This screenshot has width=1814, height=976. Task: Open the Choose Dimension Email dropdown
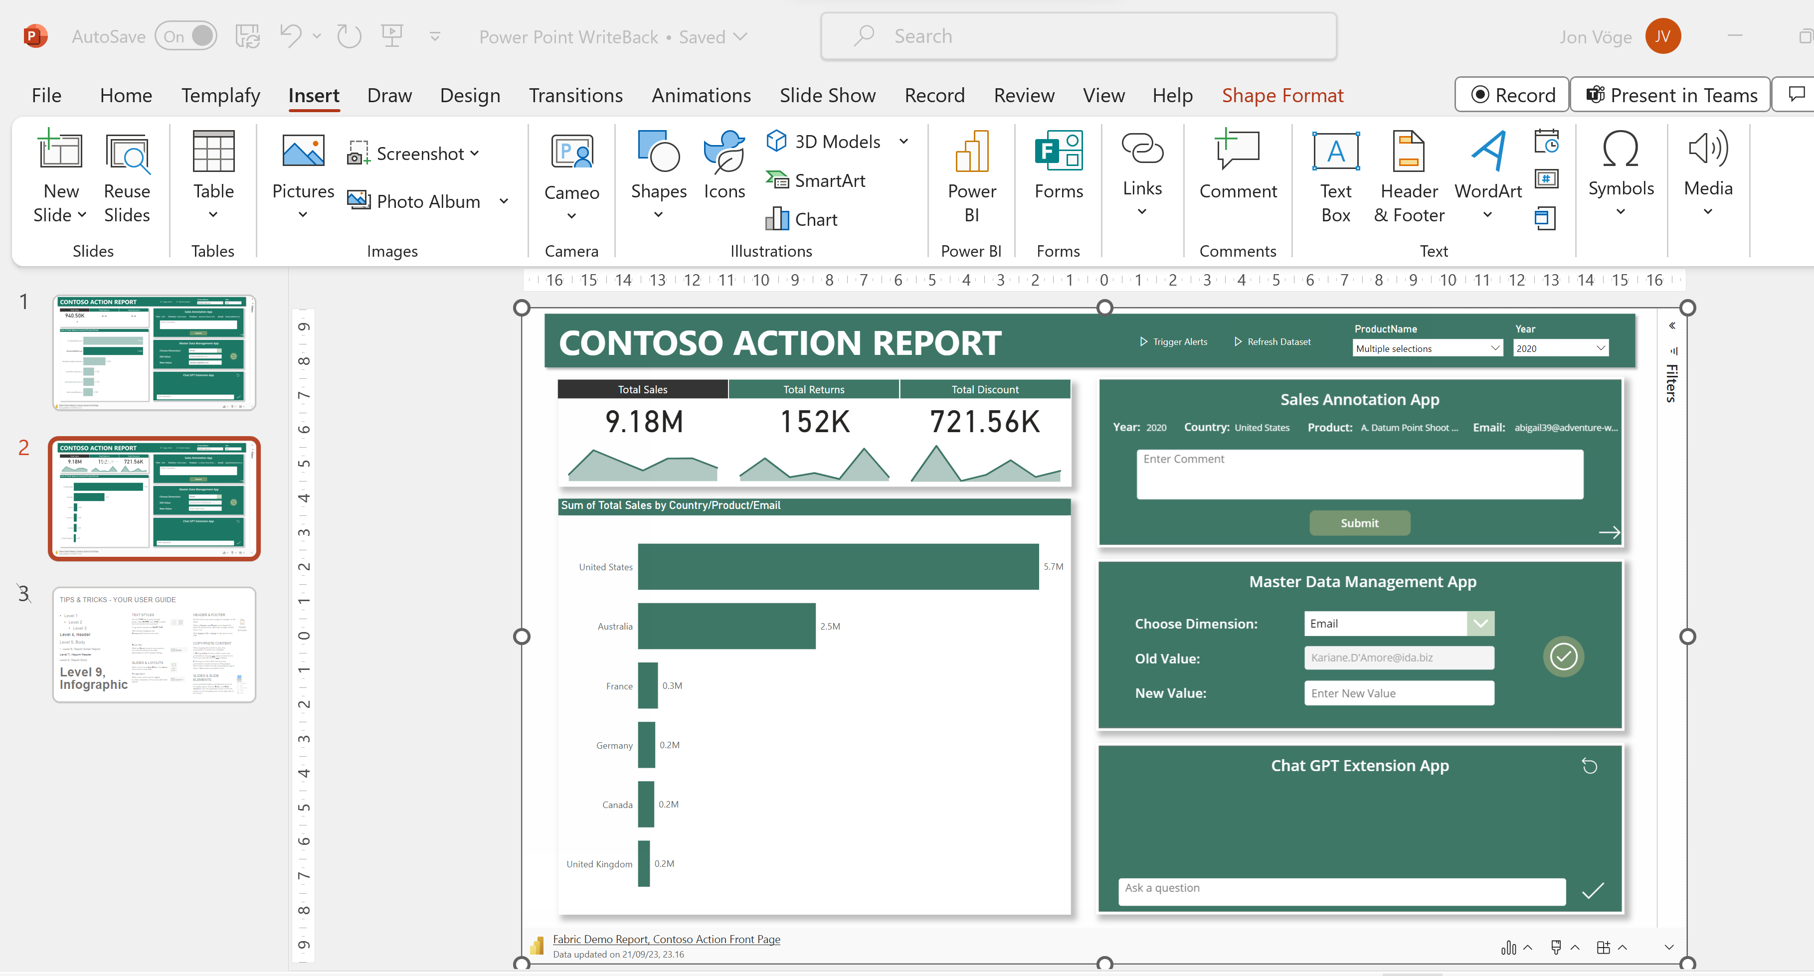coord(1480,623)
